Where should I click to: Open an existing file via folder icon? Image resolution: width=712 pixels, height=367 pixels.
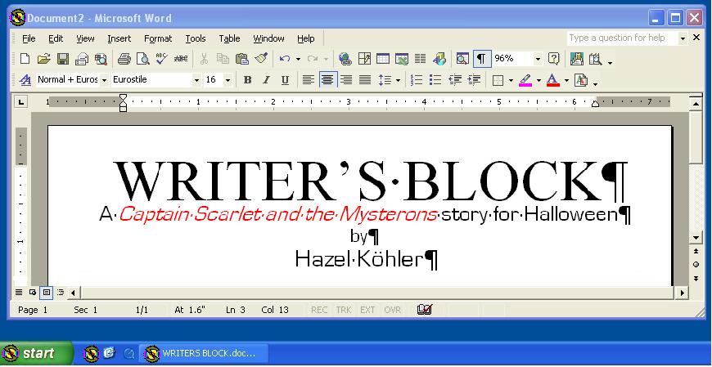tap(43, 59)
